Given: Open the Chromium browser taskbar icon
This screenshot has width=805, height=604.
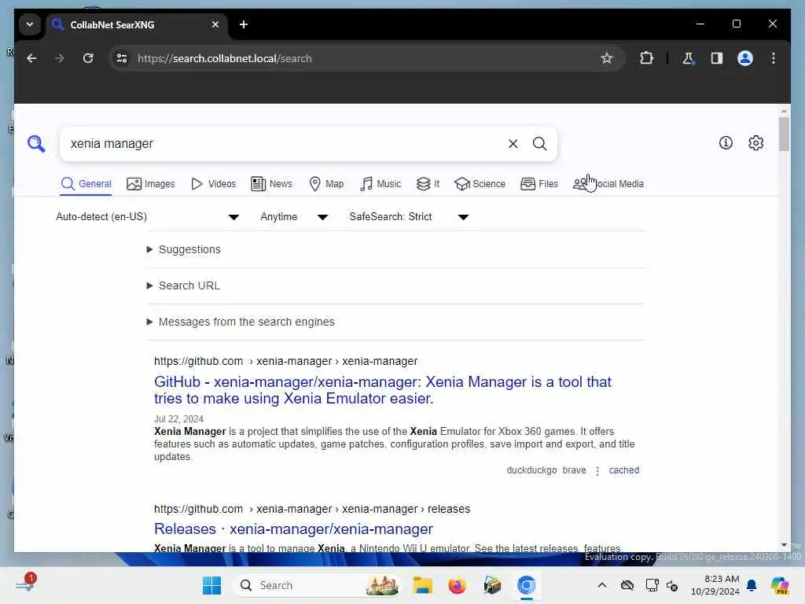Looking at the screenshot, I should coord(526,585).
